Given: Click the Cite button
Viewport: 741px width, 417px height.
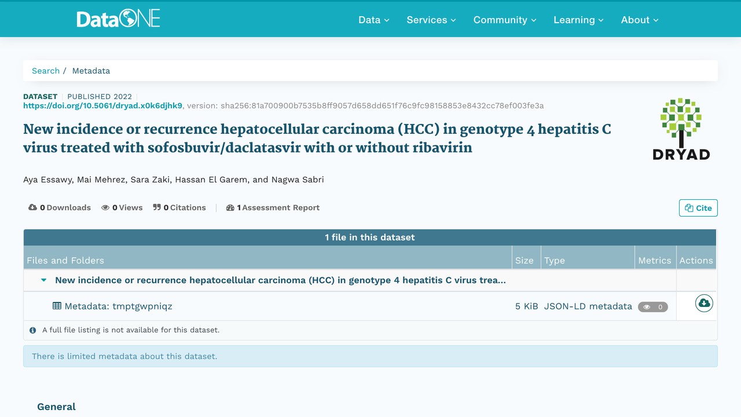Looking at the screenshot, I should click(x=698, y=208).
